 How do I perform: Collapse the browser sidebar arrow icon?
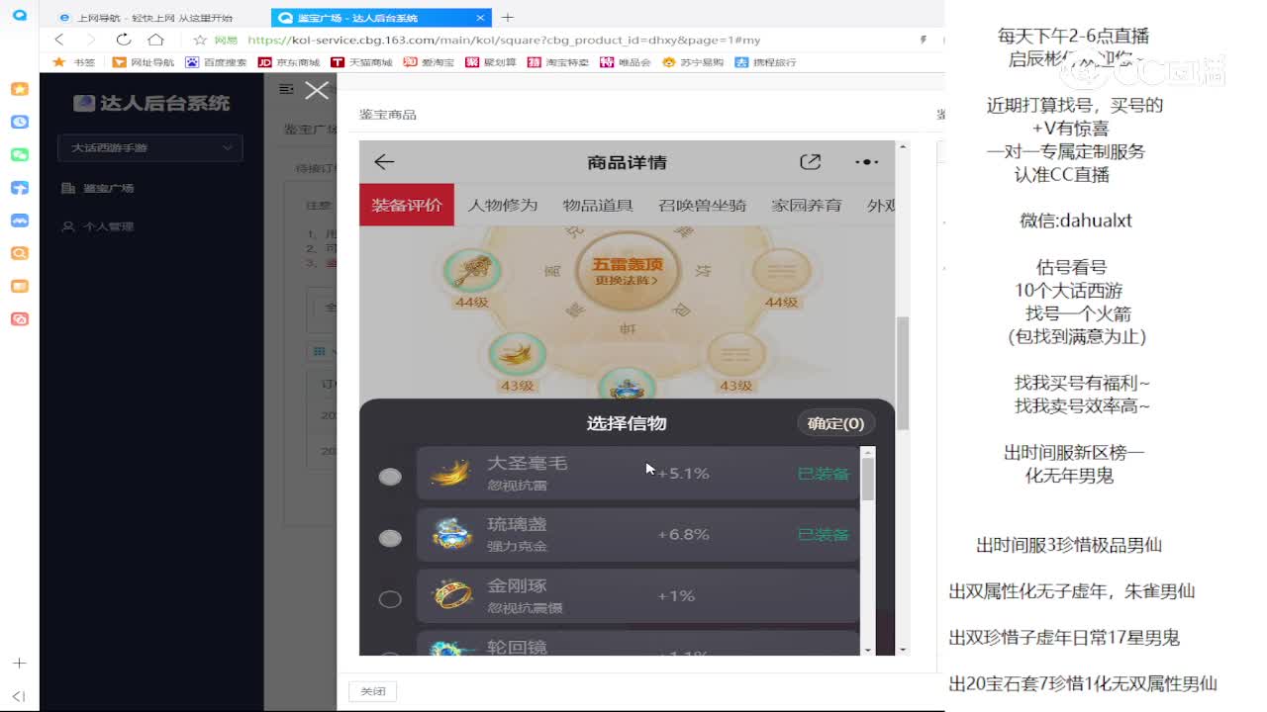click(x=19, y=696)
